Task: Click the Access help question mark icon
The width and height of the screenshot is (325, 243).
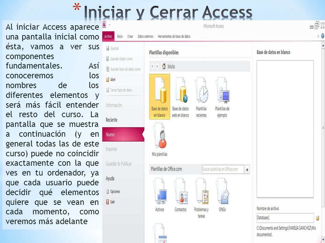Action: tap(323, 36)
